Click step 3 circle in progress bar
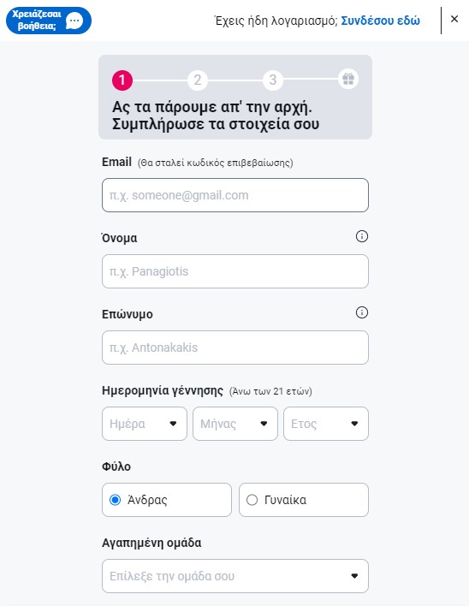 (273, 80)
